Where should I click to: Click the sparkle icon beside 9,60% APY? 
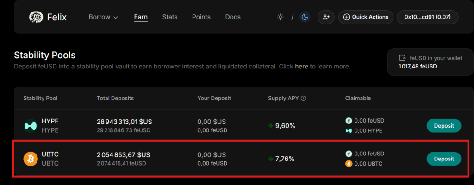(271, 126)
